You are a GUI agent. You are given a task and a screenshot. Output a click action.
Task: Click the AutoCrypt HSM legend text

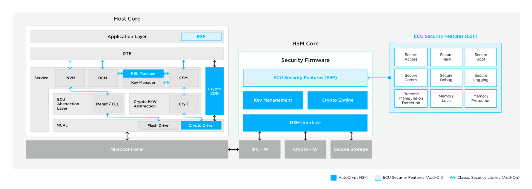point(353,177)
